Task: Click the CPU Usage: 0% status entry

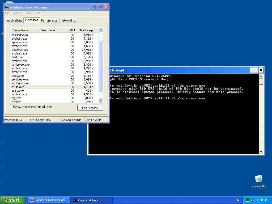Action: [x=40, y=120]
